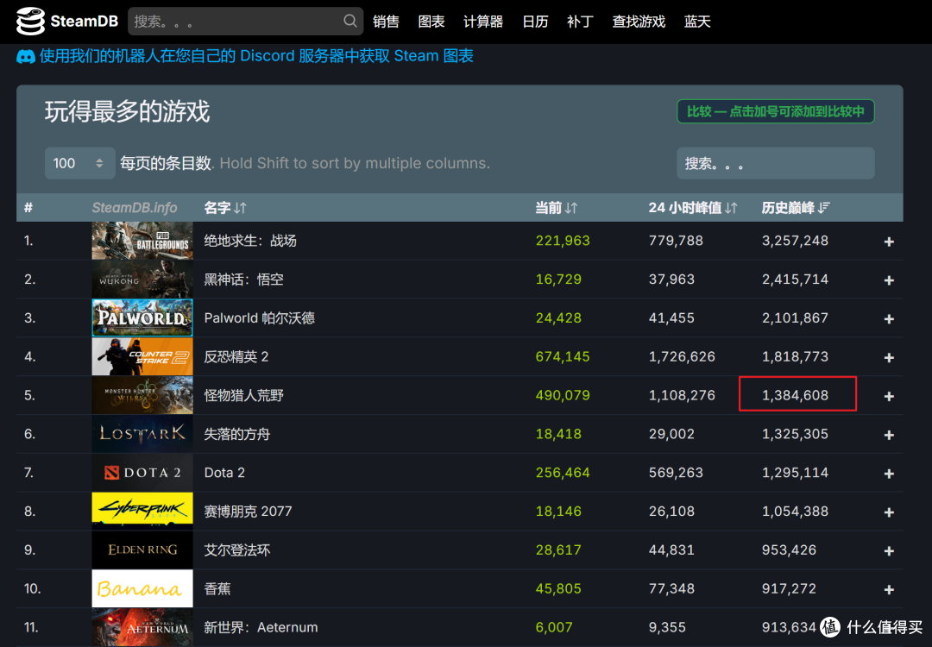Open the 查找游戏 menu
This screenshot has height=647, width=932.
pyautogui.click(x=639, y=22)
